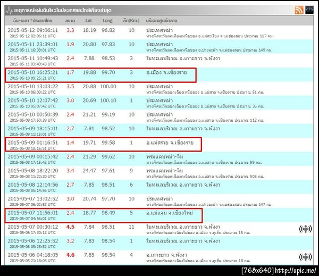
Task: Open the 2015-05-08 18:22:20 event
Action: [158, 173]
